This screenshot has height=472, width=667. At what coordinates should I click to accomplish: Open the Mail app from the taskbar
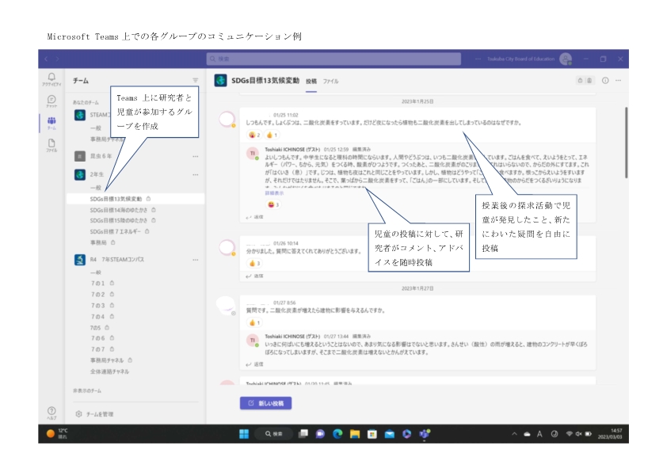pos(389,434)
